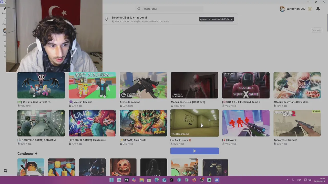Screen dimensions: 328x184
Task: Open Squid Game X thumbnail
Action: 246,85
